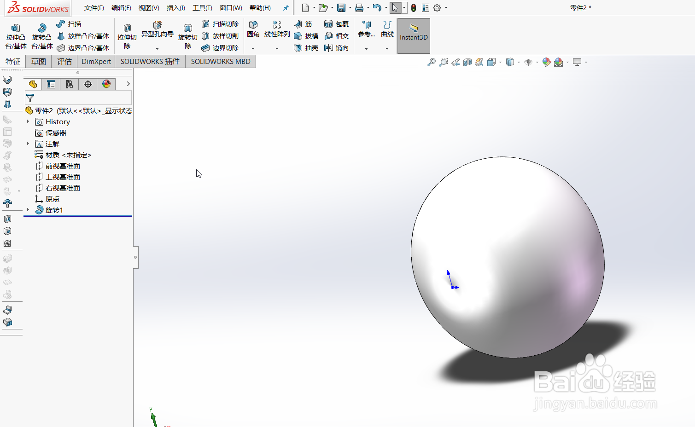Toggle the Instant3D button
This screenshot has width=695, height=427.
click(414, 36)
